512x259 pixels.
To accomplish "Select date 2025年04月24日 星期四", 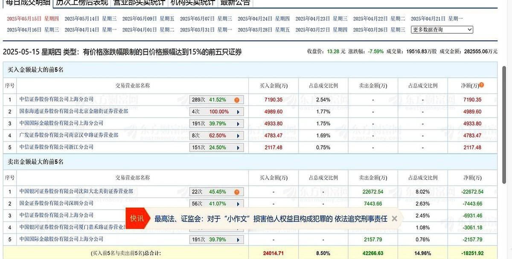I will [264, 19].
